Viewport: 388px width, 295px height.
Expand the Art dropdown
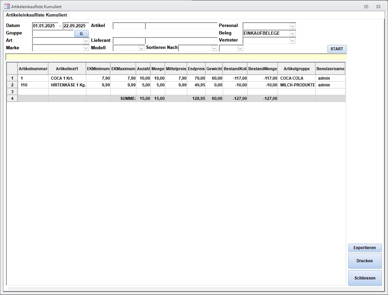tap(86, 41)
